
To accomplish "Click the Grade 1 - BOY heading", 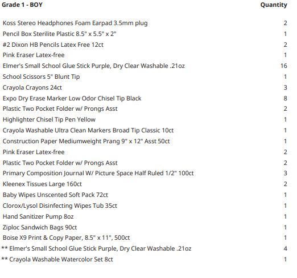I will click(22, 5).
